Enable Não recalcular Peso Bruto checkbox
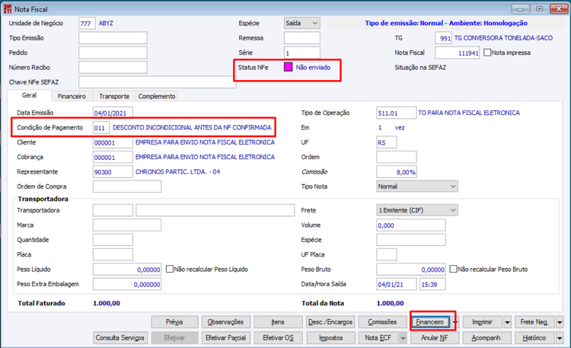Screen dimensions: 571x348 pyautogui.click(x=453, y=269)
